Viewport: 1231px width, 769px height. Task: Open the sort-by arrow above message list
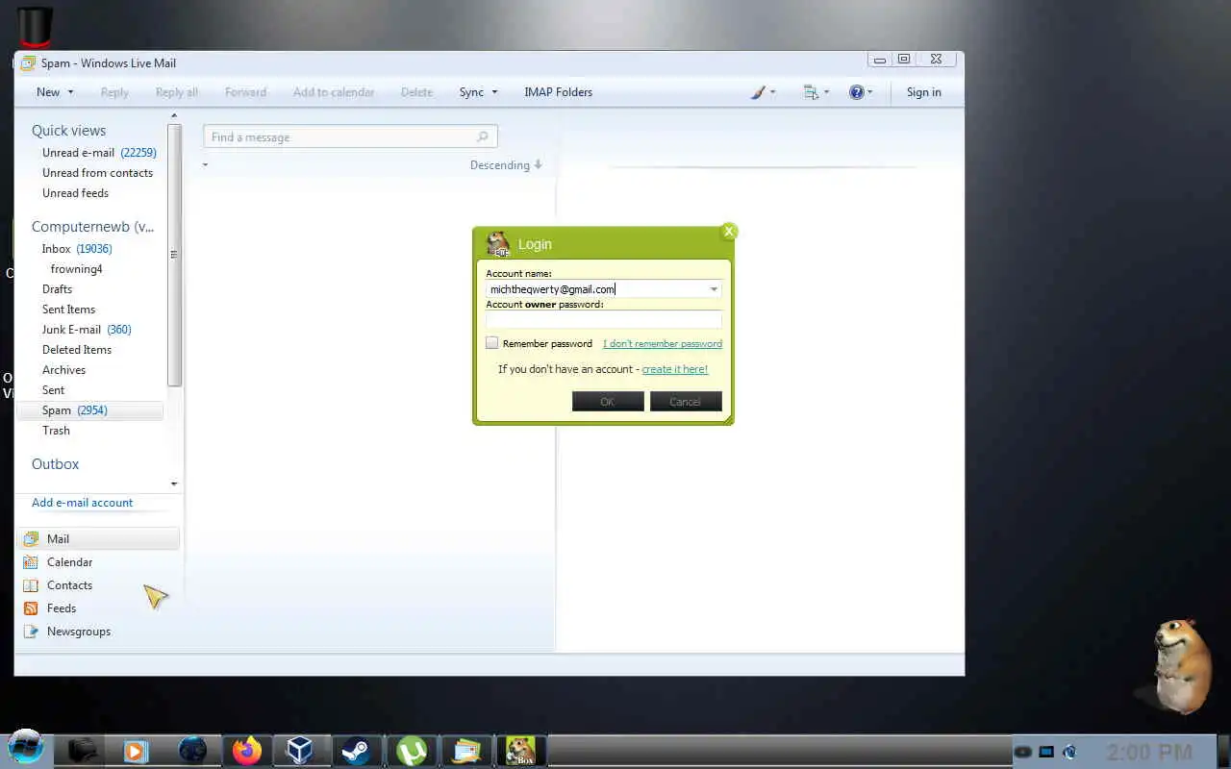tap(205, 165)
